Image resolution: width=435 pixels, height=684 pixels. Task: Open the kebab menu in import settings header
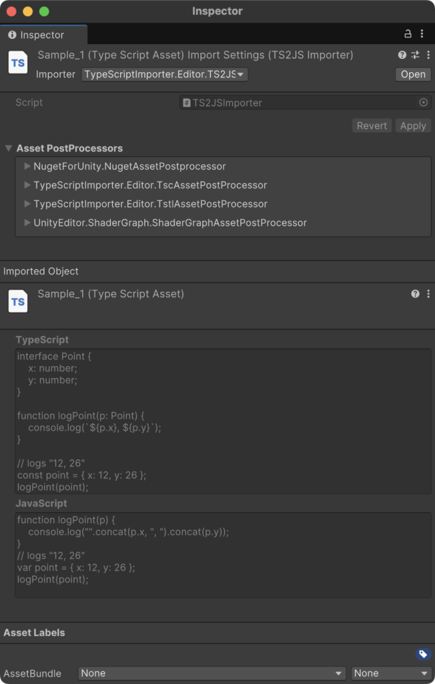click(429, 55)
